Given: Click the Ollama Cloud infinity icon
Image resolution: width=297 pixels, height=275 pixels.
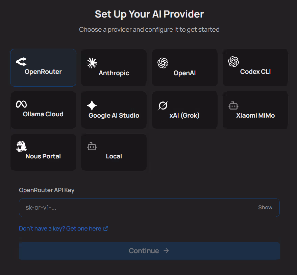Looking at the screenshot, I should (21, 104).
